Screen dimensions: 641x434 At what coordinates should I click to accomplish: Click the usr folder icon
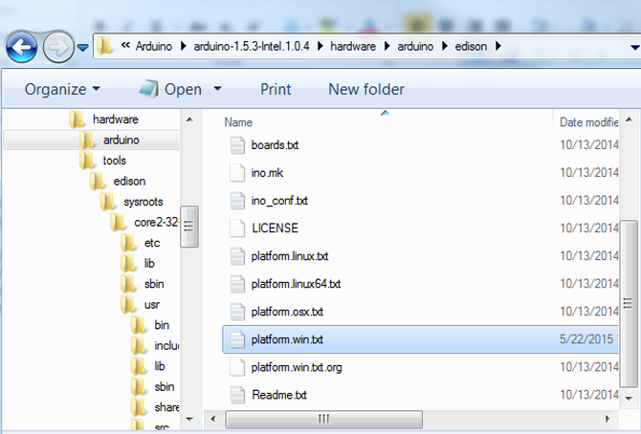pyautogui.click(x=128, y=304)
